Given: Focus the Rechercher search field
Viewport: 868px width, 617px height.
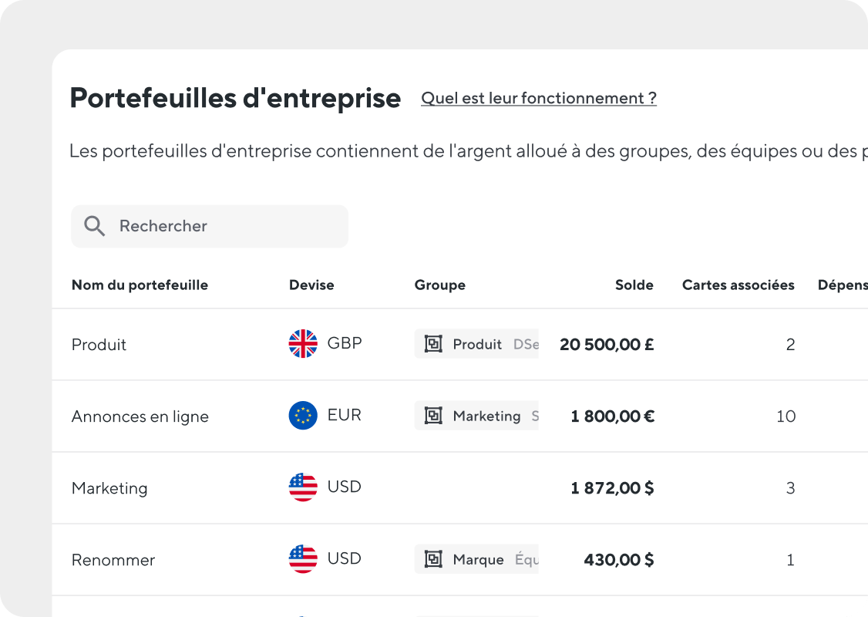Looking at the screenshot, I should [224, 226].
